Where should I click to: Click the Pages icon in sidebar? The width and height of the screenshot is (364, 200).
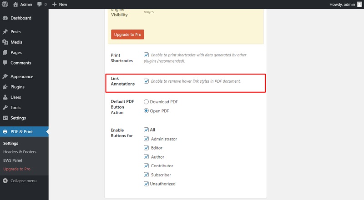click(5, 52)
